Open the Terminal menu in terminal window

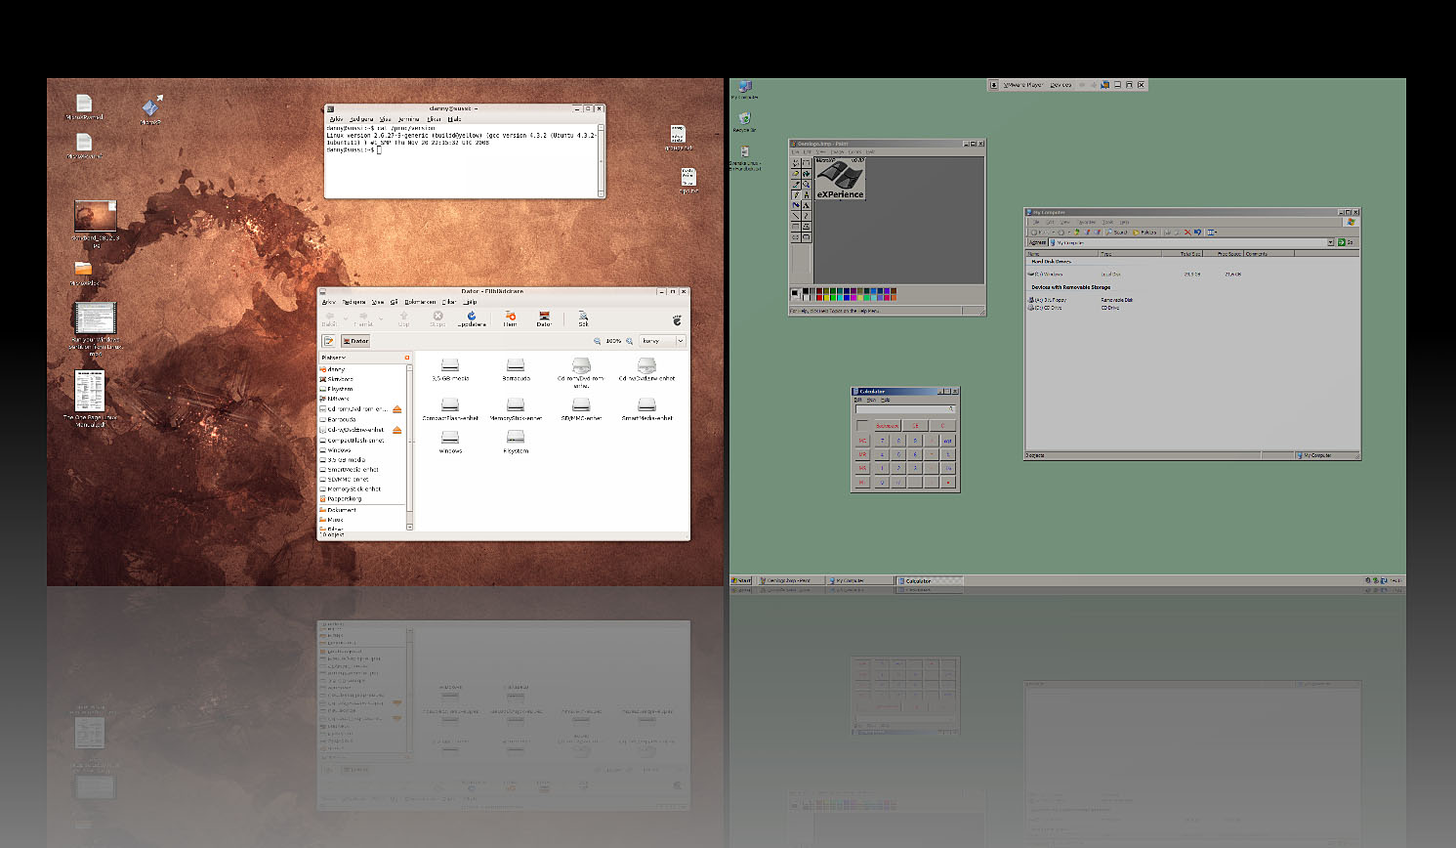[409, 119]
